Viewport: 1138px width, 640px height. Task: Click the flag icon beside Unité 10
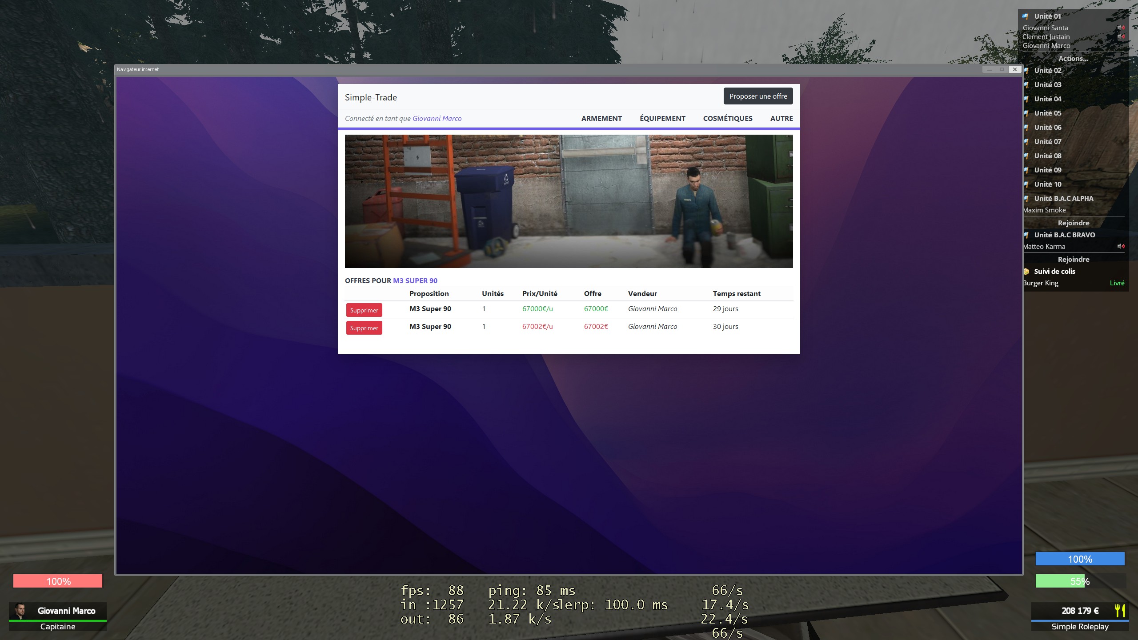pyautogui.click(x=1026, y=184)
